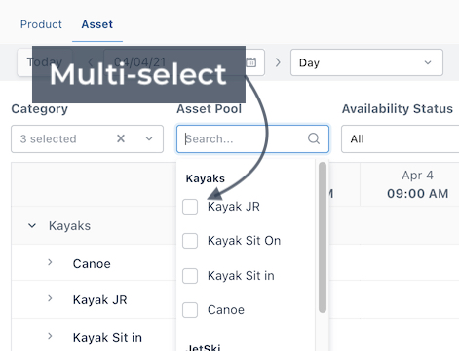This screenshot has height=351, width=459.
Task: Enable the Canoe checkbox
Action: (x=190, y=310)
